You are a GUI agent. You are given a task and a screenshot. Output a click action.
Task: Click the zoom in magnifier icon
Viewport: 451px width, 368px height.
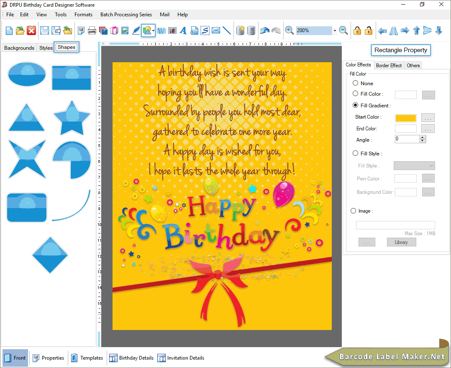click(289, 30)
